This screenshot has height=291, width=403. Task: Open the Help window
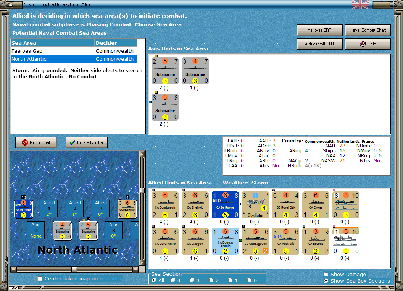click(368, 44)
